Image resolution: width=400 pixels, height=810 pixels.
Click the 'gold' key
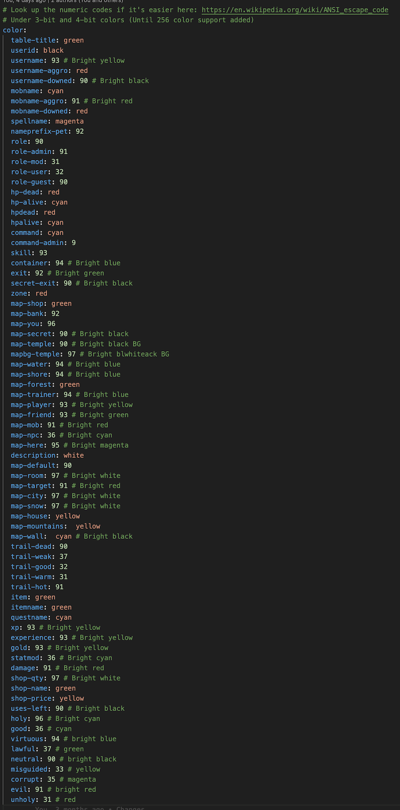[x=19, y=648]
